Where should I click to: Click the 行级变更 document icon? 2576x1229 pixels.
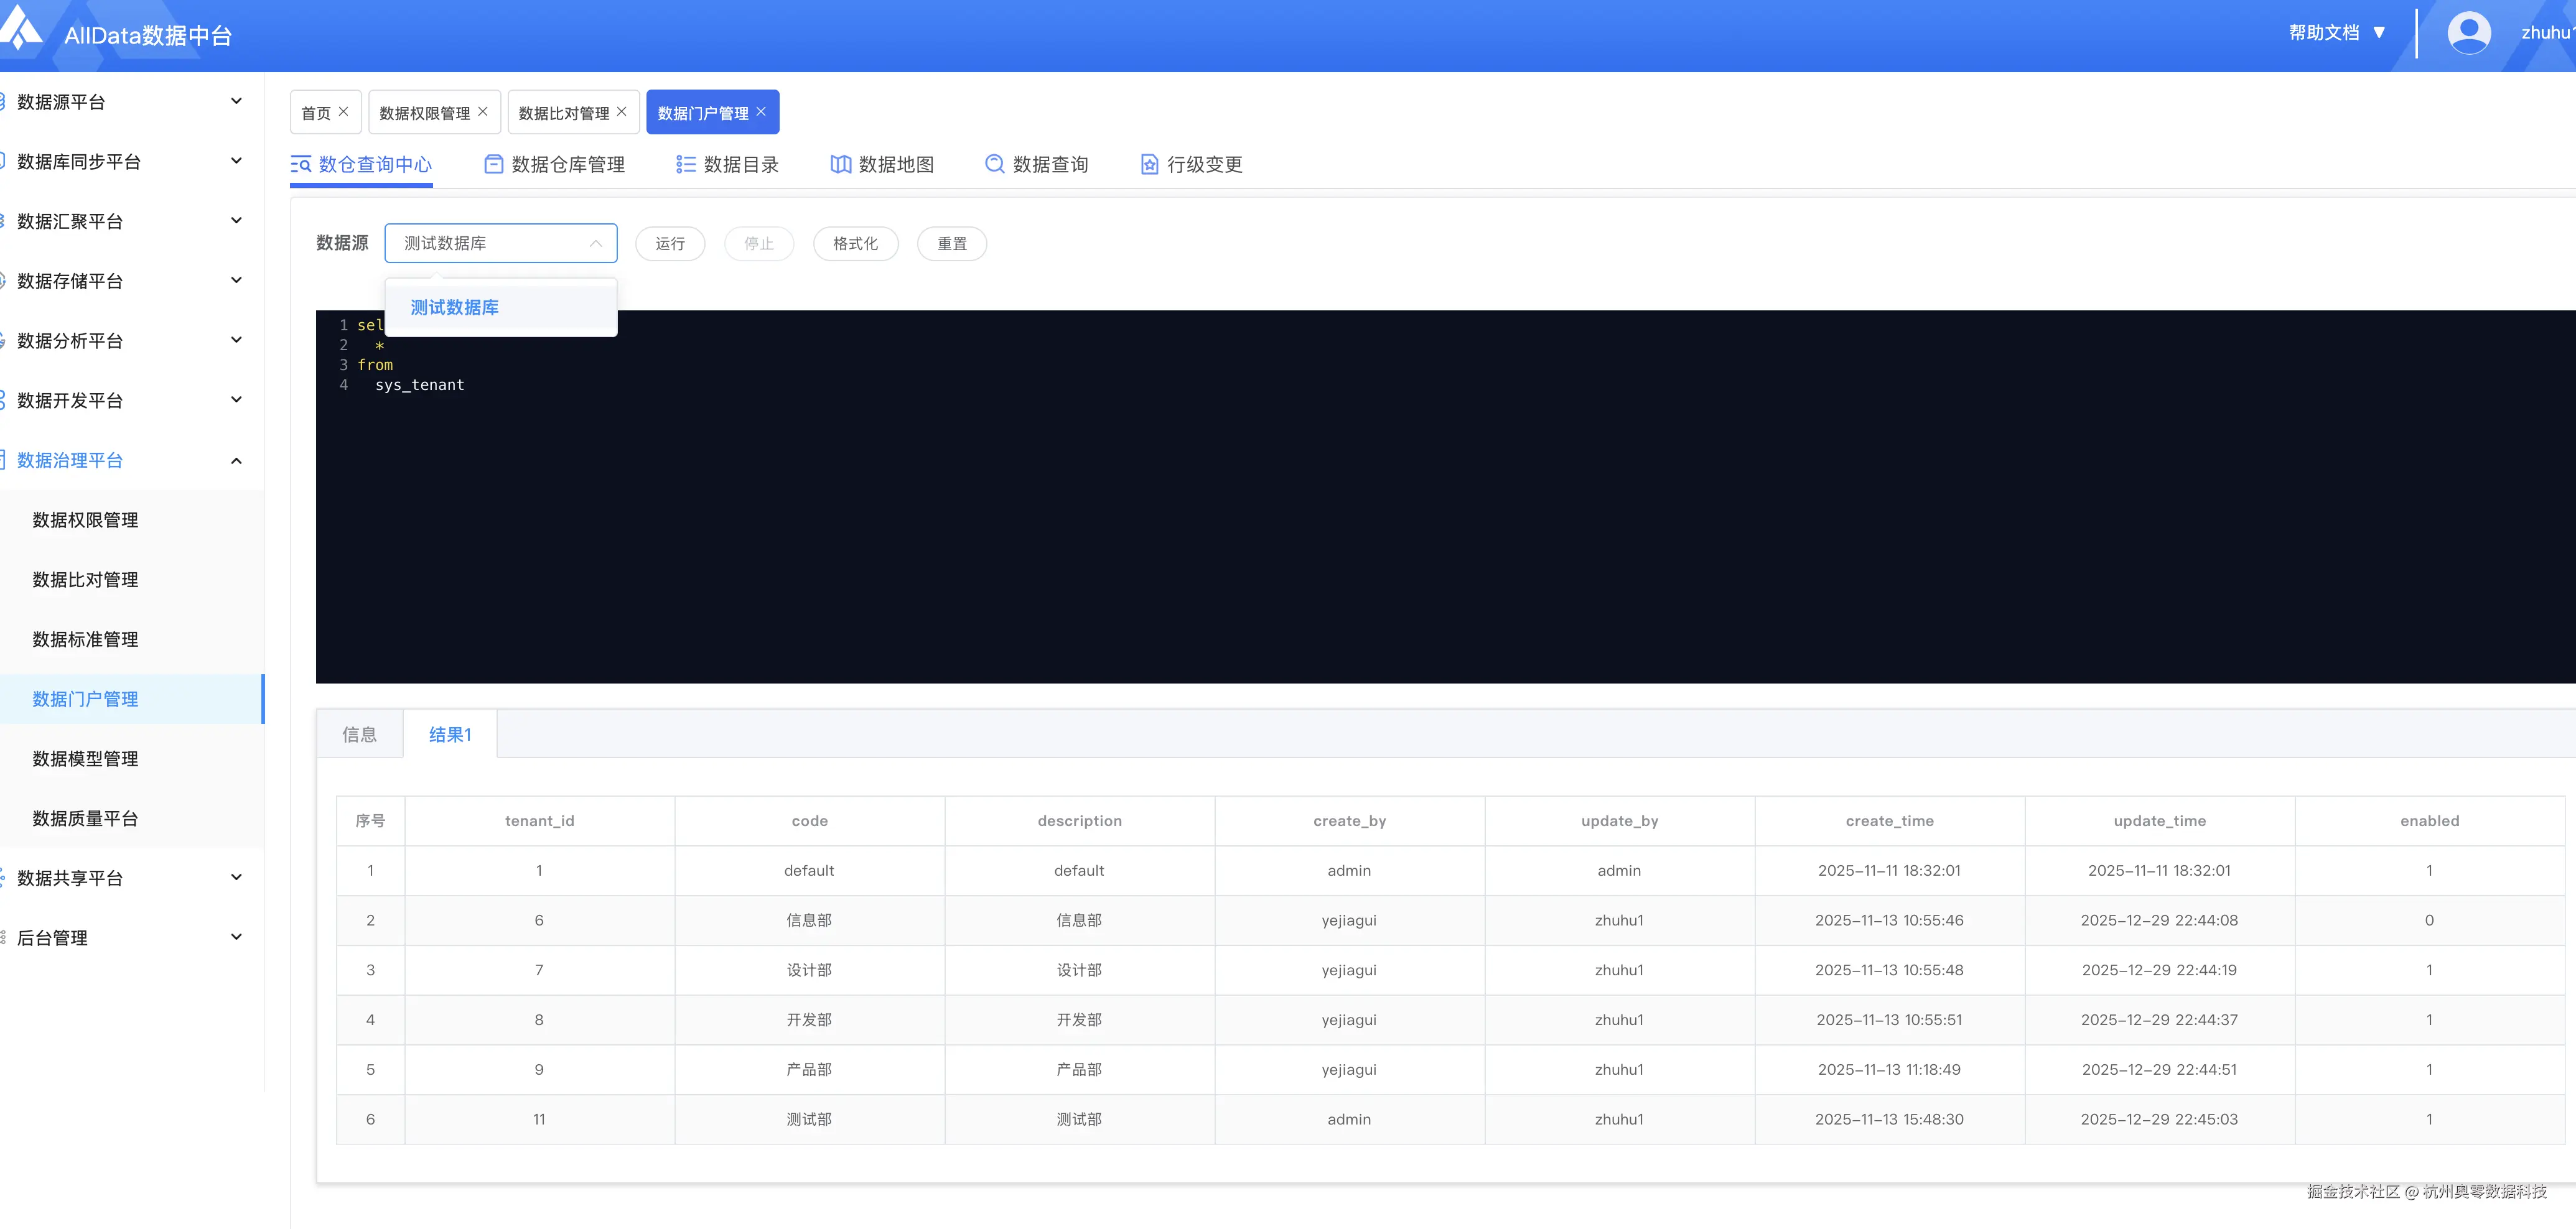click(x=1150, y=164)
